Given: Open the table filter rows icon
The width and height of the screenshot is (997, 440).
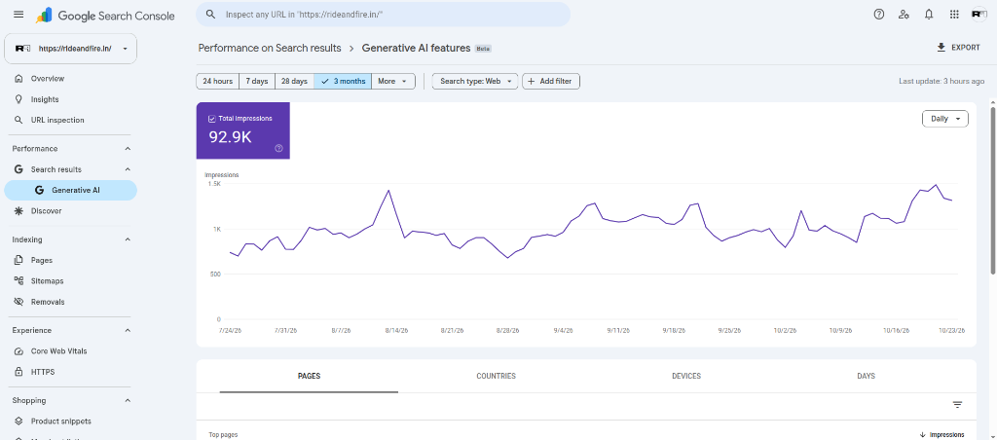Looking at the screenshot, I should pos(958,405).
